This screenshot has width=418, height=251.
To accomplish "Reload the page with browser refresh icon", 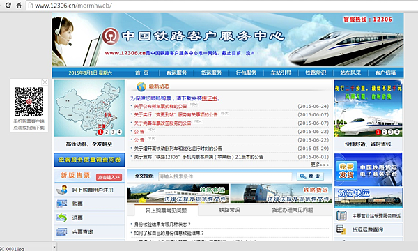I will click(x=8, y=5).
